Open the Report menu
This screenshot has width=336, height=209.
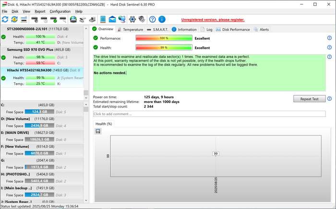(40, 12)
